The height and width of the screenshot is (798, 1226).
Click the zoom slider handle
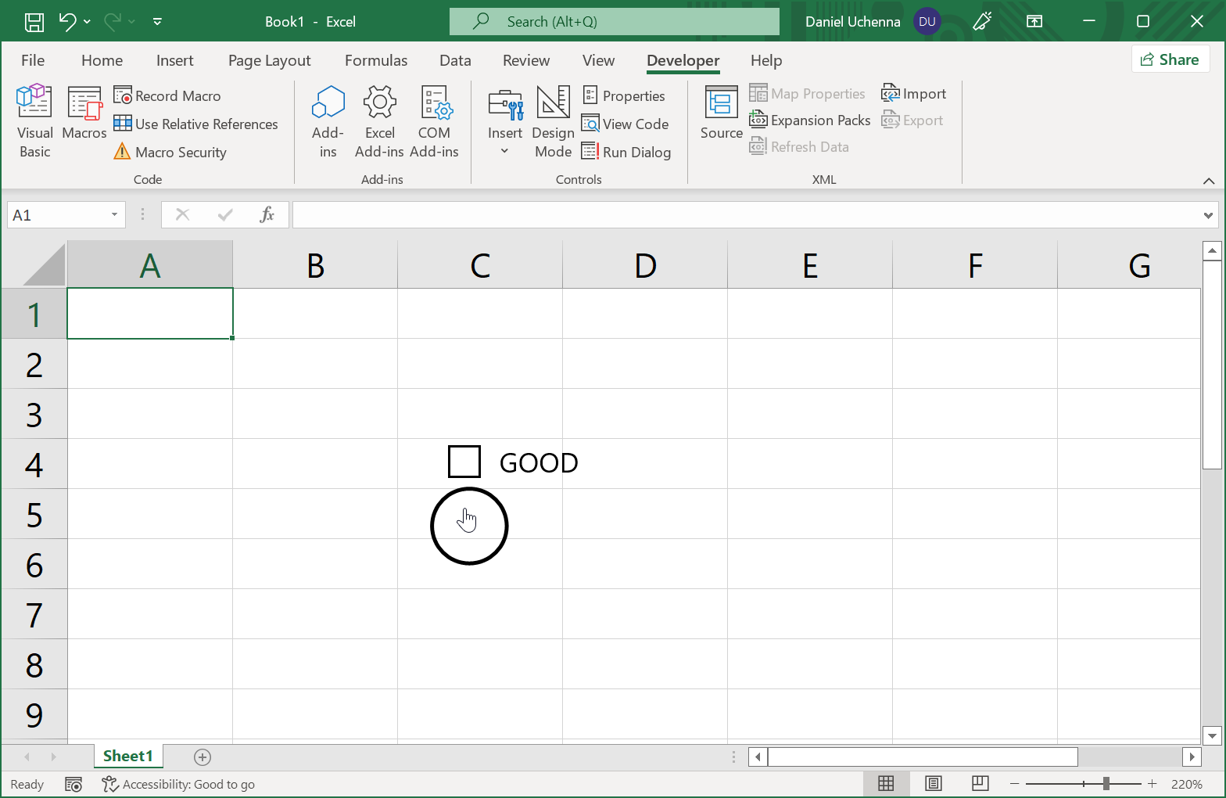[1106, 784]
